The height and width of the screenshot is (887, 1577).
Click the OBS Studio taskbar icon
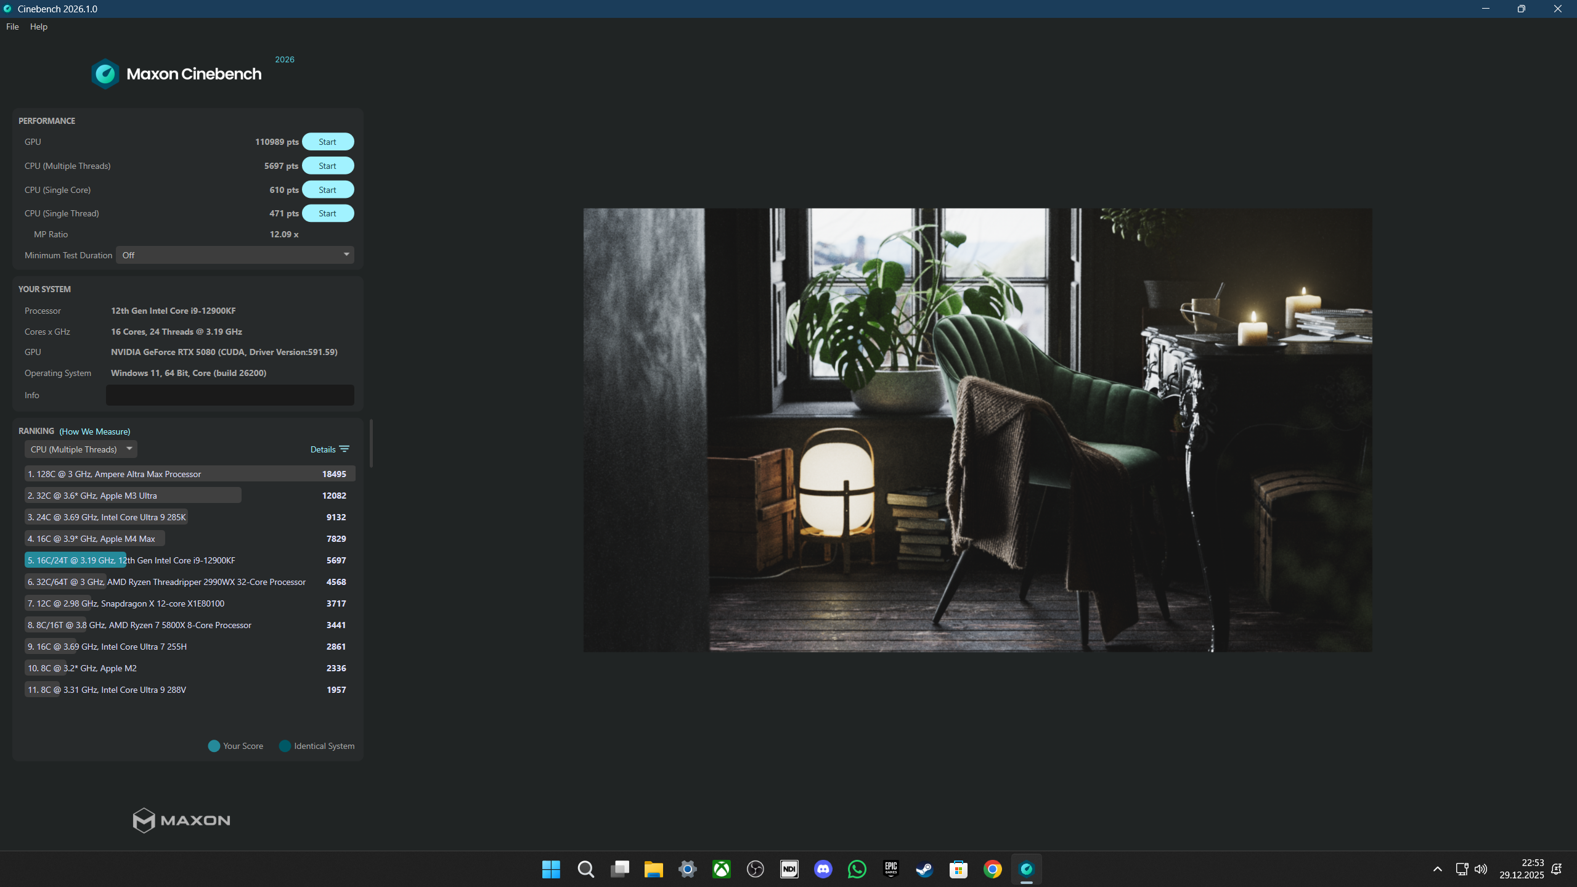(755, 869)
